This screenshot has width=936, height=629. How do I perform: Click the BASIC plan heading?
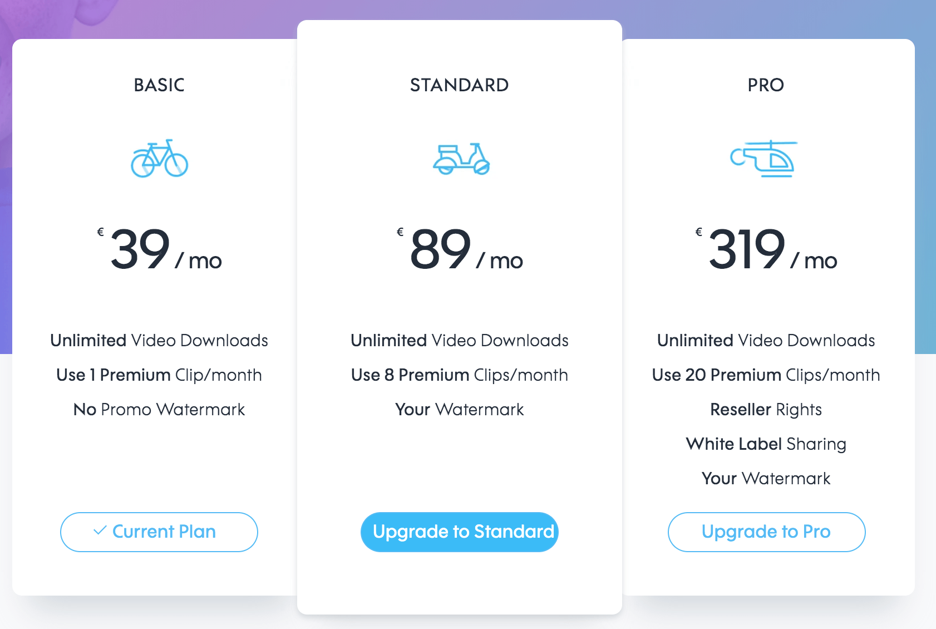[159, 85]
